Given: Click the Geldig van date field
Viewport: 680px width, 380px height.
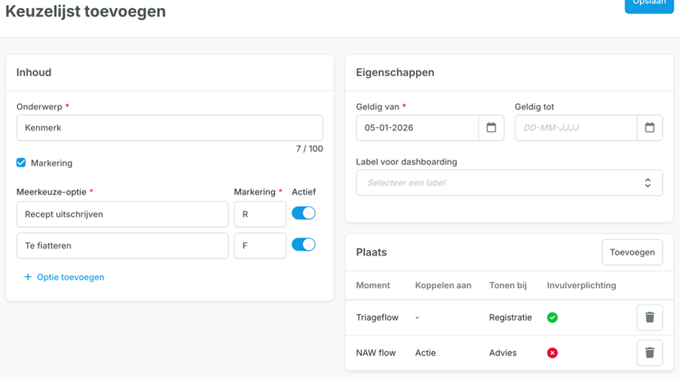Looking at the screenshot, I should [x=417, y=128].
